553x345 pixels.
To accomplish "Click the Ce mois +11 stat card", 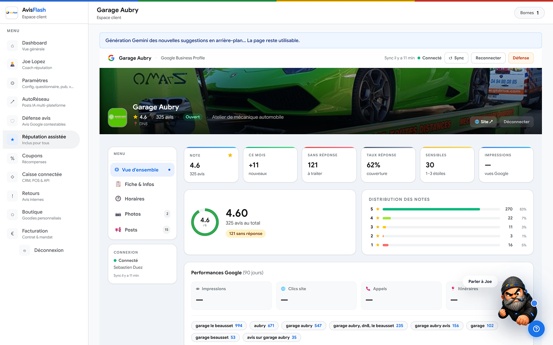I will point(270,165).
